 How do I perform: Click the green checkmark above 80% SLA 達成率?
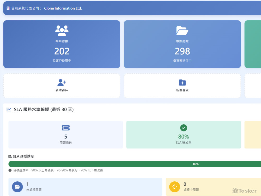[183, 128]
